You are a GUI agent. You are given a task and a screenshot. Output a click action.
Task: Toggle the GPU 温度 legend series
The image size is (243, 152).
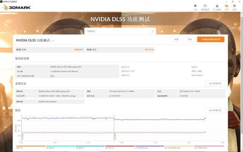pyautogui.click(x=90, y=147)
